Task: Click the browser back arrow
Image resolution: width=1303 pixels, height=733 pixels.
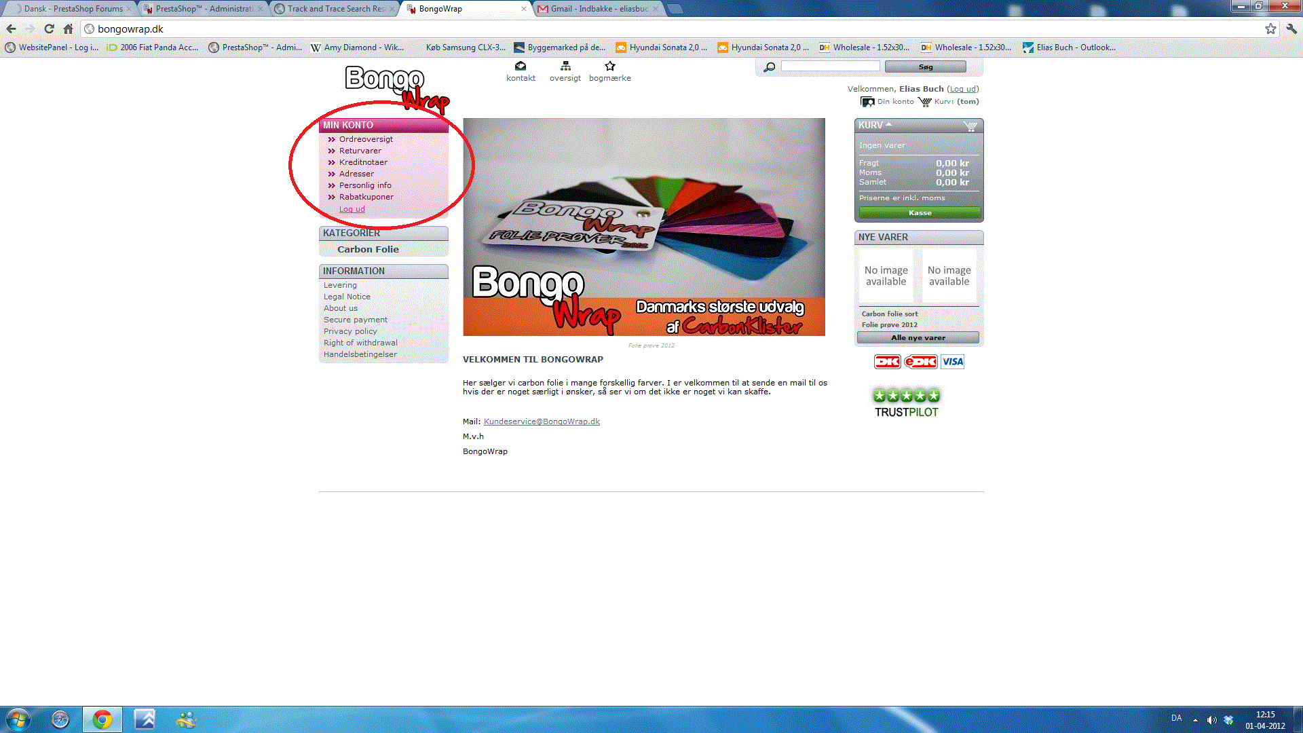Action: click(11, 29)
